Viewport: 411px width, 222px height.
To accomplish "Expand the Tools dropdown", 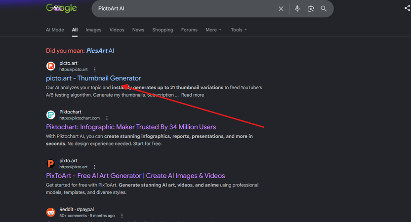I will click(x=239, y=30).
